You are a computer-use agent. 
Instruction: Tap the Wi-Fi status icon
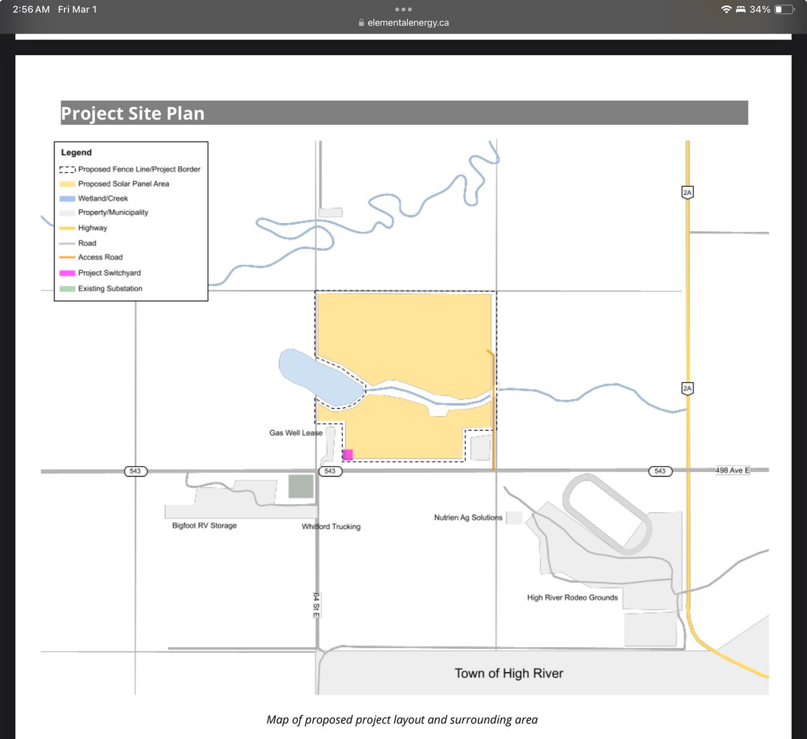tap(726, 9)
